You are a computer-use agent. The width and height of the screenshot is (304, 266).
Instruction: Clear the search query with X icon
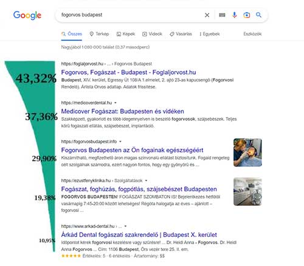tap(207, 15)
